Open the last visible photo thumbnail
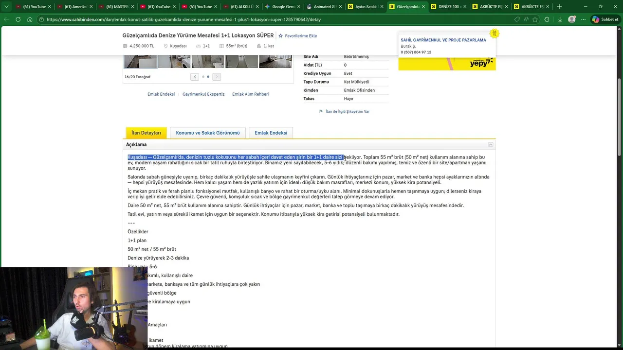Screen dimensions: 623x350 (x=275, y=62)
